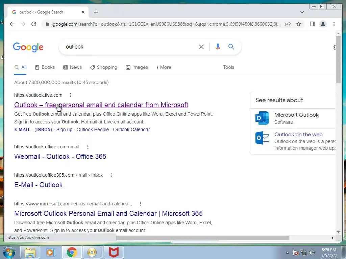This screenshot has height=259, width=346.
Task: Click the Chrome taskbar icon
Action: click(72, 252)
